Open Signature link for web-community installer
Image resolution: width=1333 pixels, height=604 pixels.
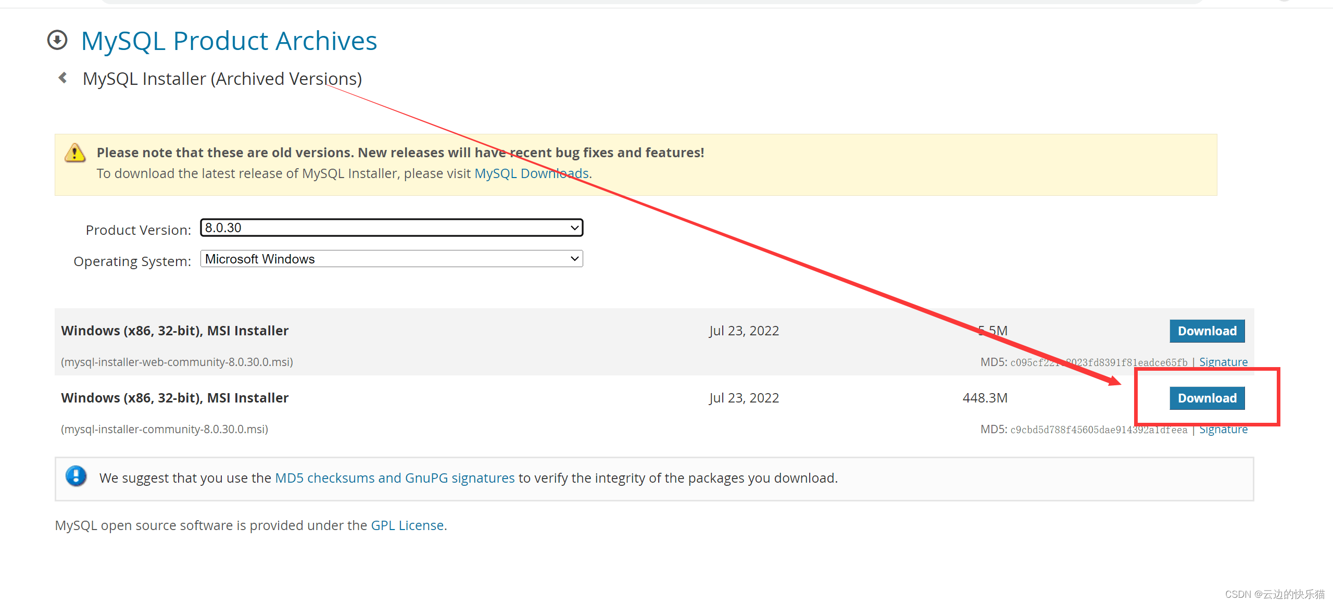click(x=1223, y=362)
